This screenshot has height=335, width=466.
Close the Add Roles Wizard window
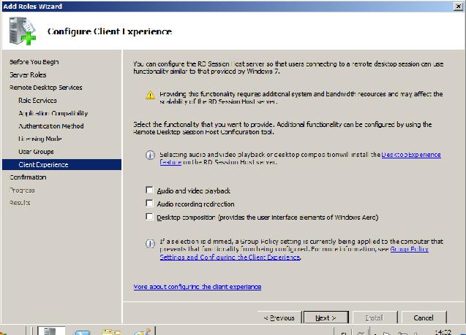tap(459, 7)
